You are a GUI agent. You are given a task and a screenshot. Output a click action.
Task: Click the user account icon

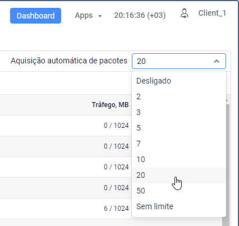point(184,13)
